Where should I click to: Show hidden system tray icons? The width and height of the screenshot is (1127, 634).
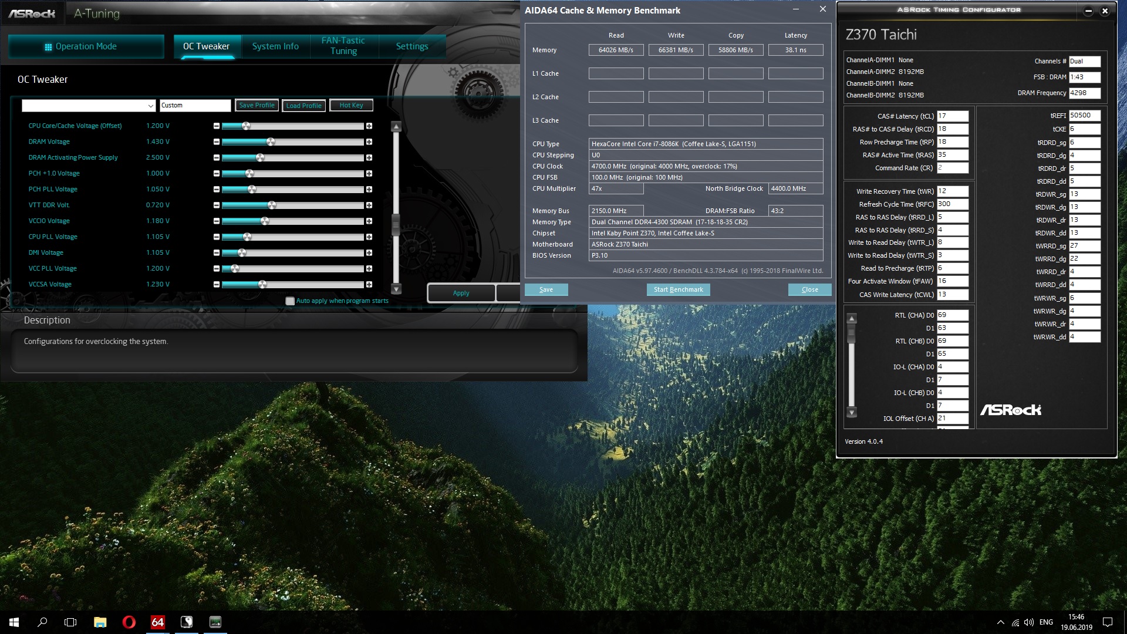click(1000, 622)
